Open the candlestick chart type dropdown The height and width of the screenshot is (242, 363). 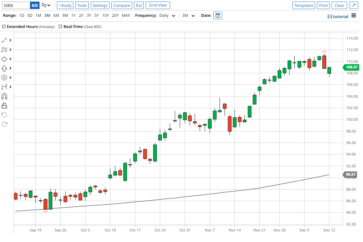pos(46,5)
